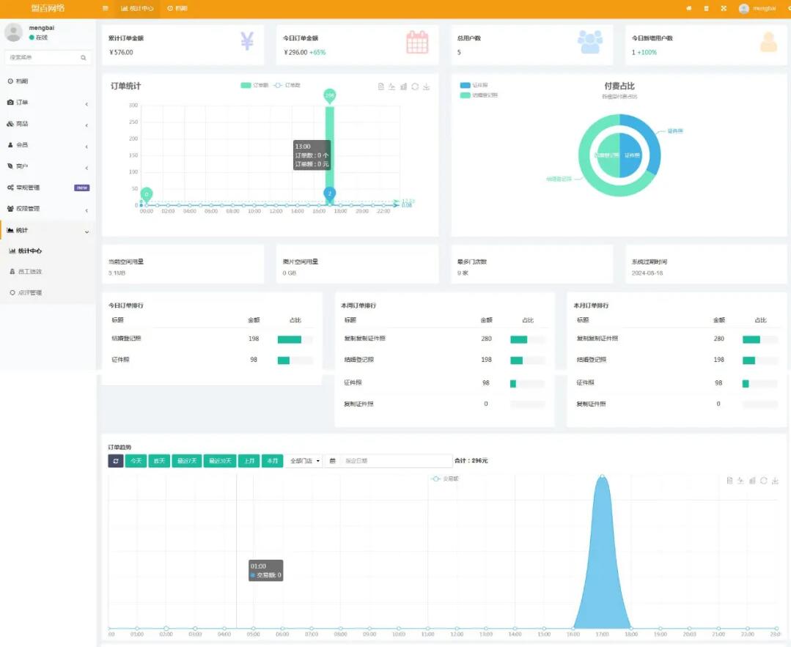Screen dimensions: 791x647
Task: Click the hamburger menu icon in header
Action: [106, 8]
